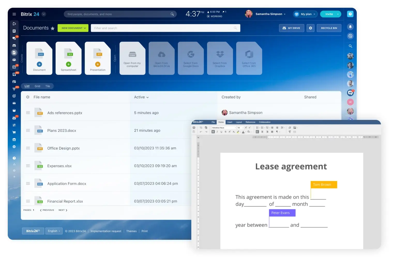Open the Insert tab in editor

[230, 122]
